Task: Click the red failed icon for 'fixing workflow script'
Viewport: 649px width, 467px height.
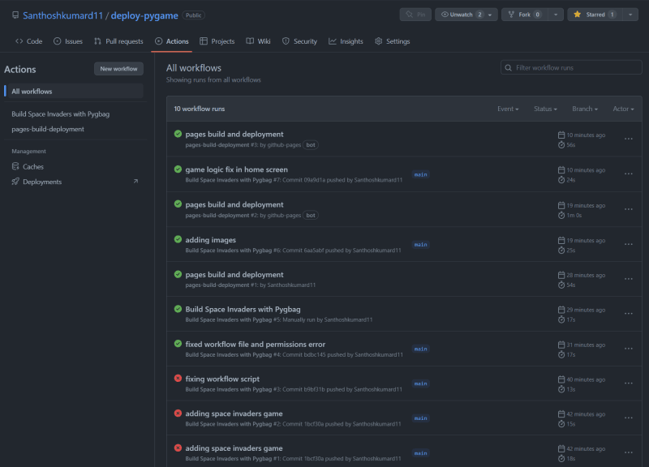Action: coord(178,379)
